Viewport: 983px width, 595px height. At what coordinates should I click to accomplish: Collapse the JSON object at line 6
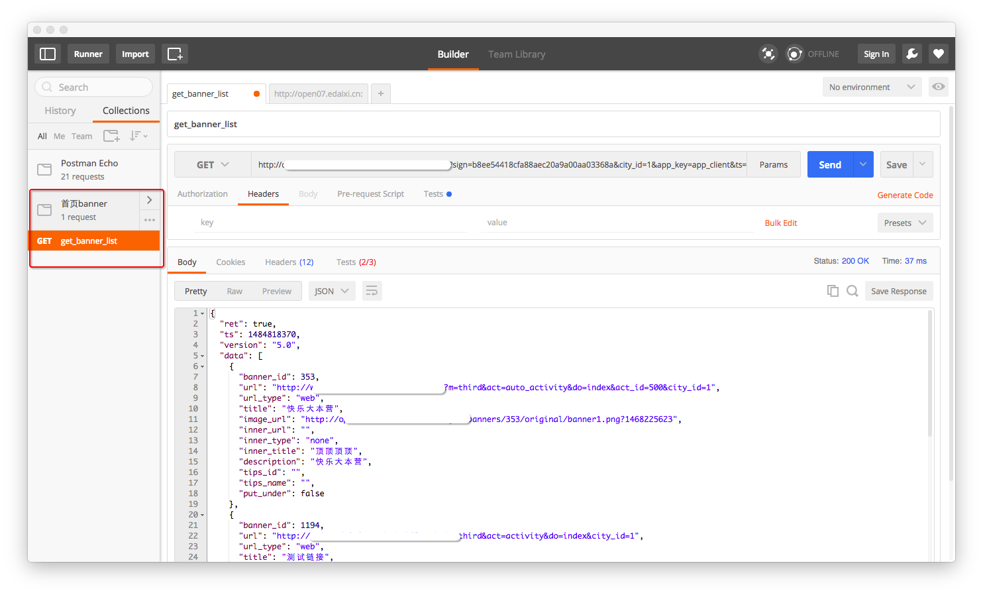pos(203,366)
